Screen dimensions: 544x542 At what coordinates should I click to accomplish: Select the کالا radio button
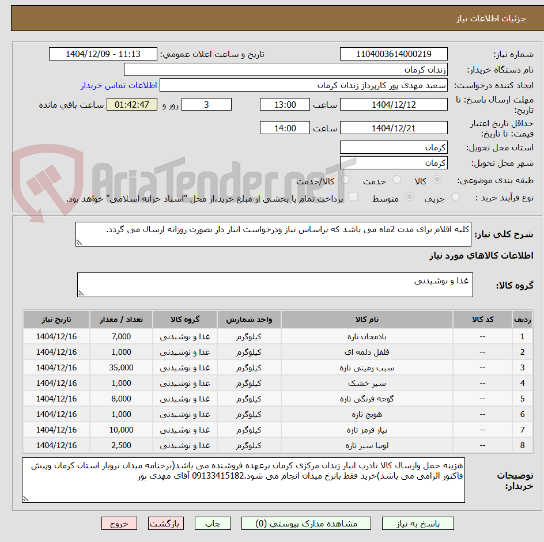437,180
